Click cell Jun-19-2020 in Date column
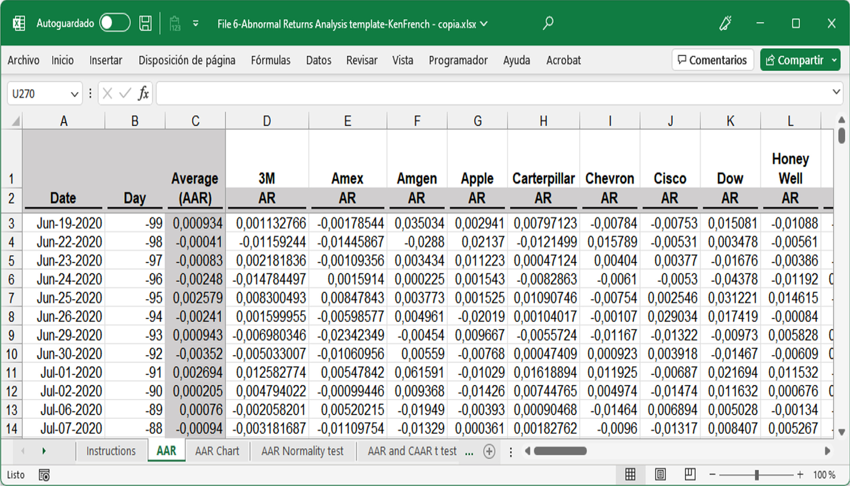This screenshot has width=850, height=486. click(64, 223)
